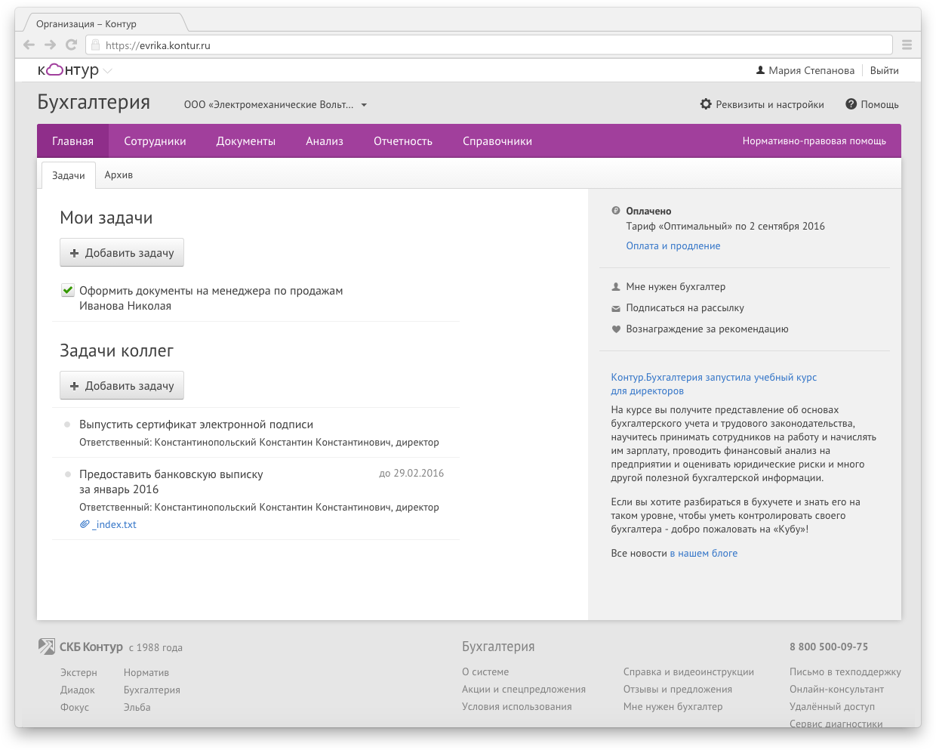Expand the Kontur products dropdown chevron

point(107,71)
